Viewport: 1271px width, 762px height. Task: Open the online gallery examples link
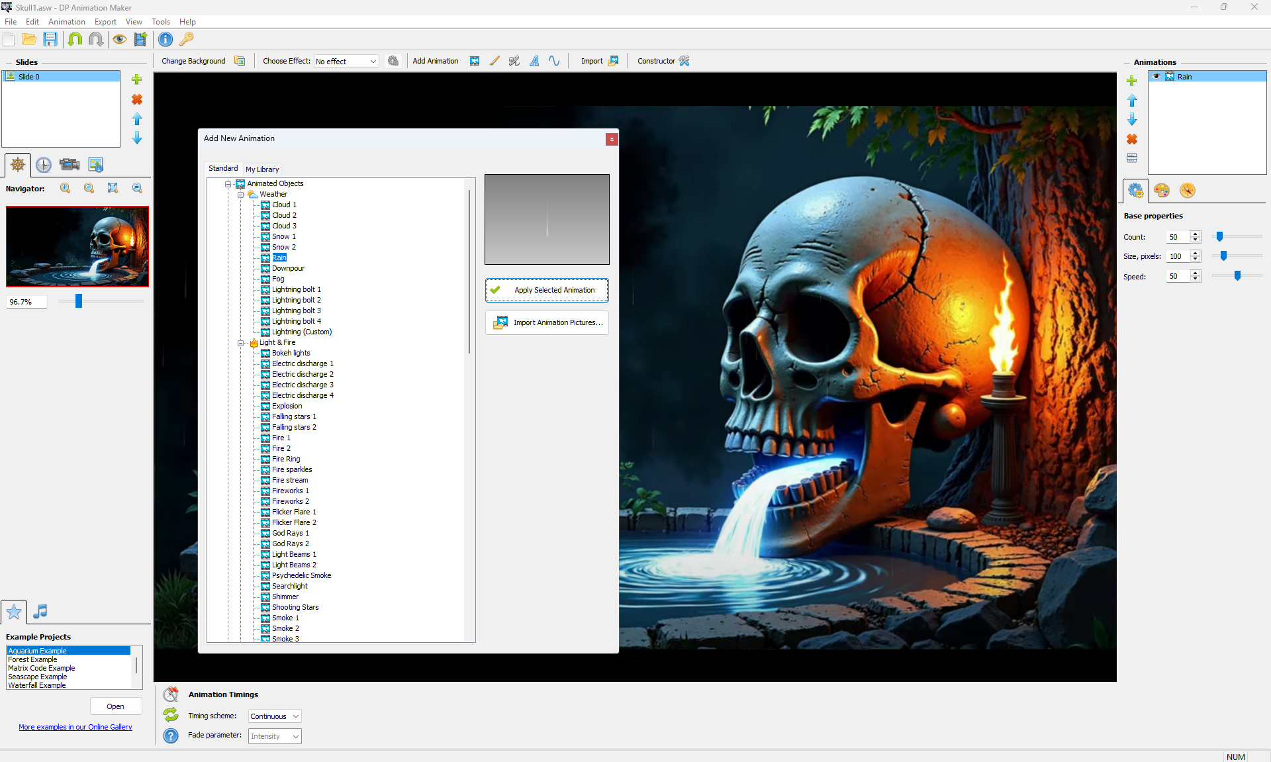[x=75, y=727]
